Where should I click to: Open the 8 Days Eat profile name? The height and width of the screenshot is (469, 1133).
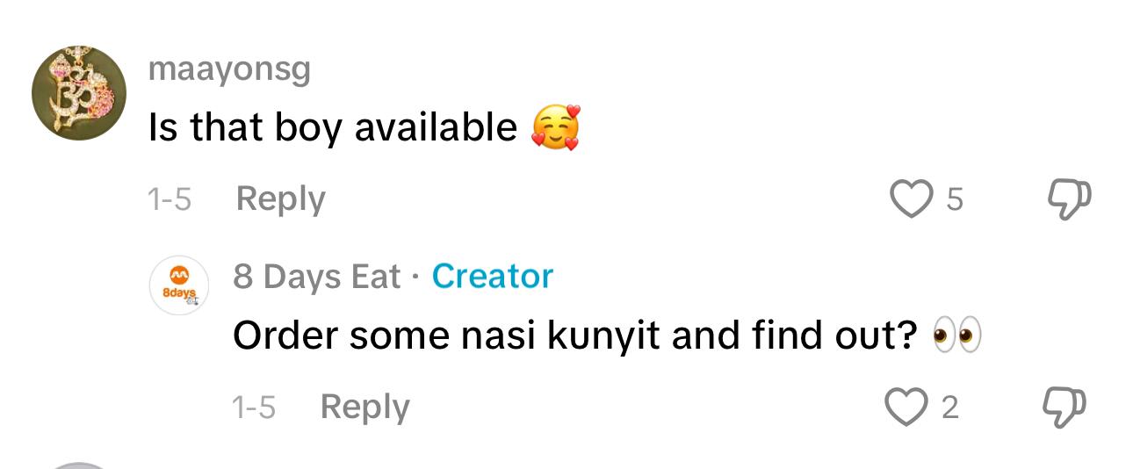pyautogui.click(x=317, y=277)
